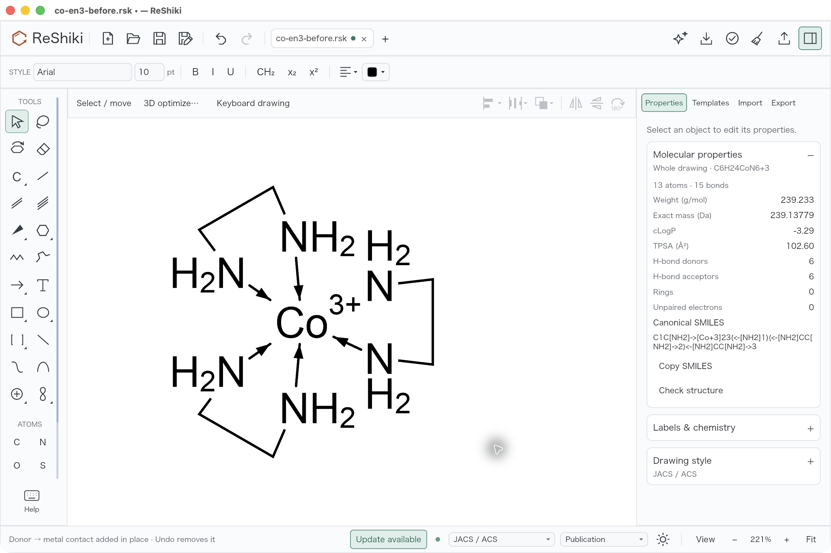Open the text alignment dropdown

click(x=348, y=72)
